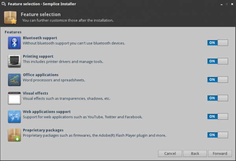The height and width of the screenshot is (161, 236).
Task: Toggle the Visual effects switch
Action: [x=218, y=98]
